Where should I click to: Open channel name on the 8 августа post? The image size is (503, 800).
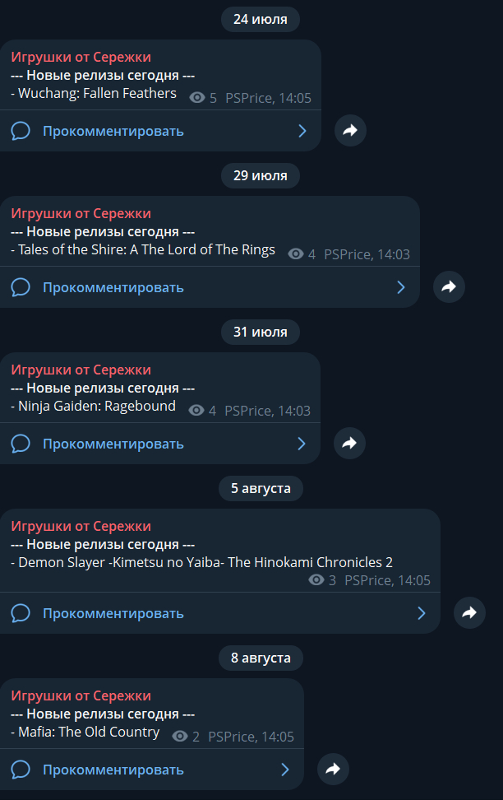click(81, 695)
